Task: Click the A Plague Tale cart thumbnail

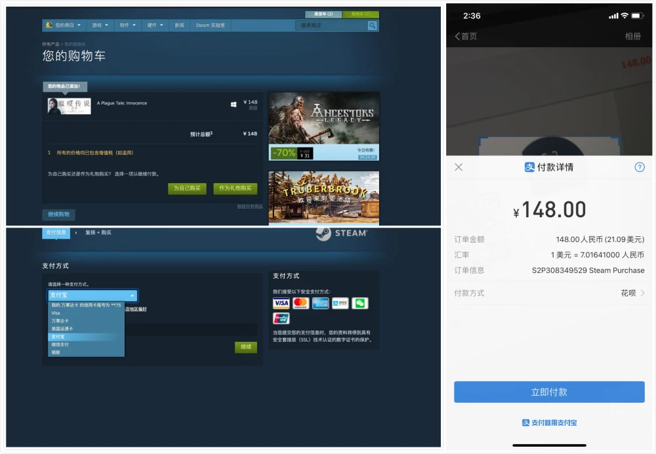Action: (69, 106)
